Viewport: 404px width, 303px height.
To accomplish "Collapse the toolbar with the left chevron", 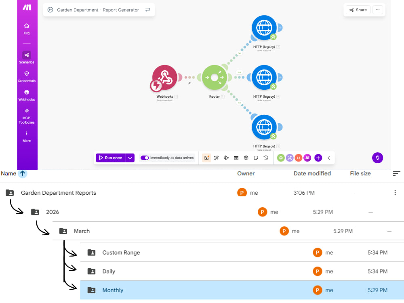I will tap(329, 158).
